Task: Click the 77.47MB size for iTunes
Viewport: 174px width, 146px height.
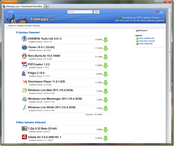Action: tap(98, 48)
